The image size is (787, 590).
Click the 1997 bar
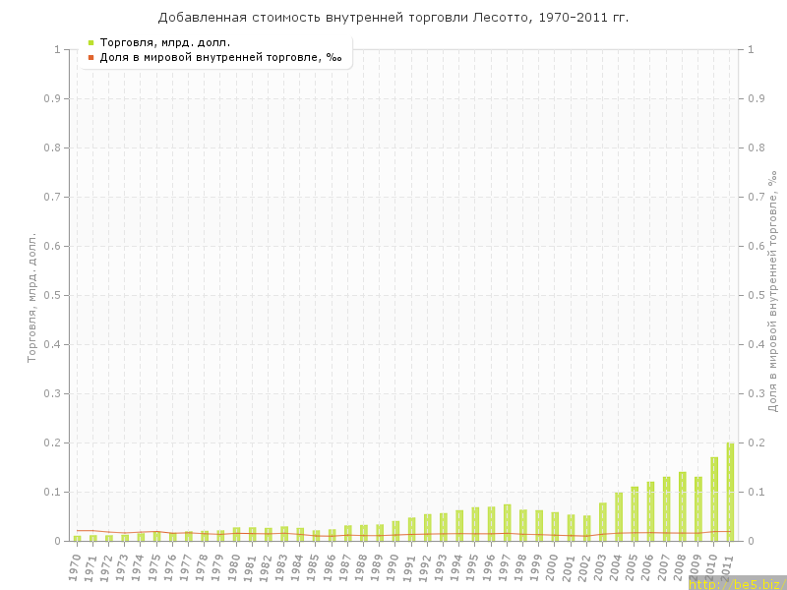click(x=508, y=523)
